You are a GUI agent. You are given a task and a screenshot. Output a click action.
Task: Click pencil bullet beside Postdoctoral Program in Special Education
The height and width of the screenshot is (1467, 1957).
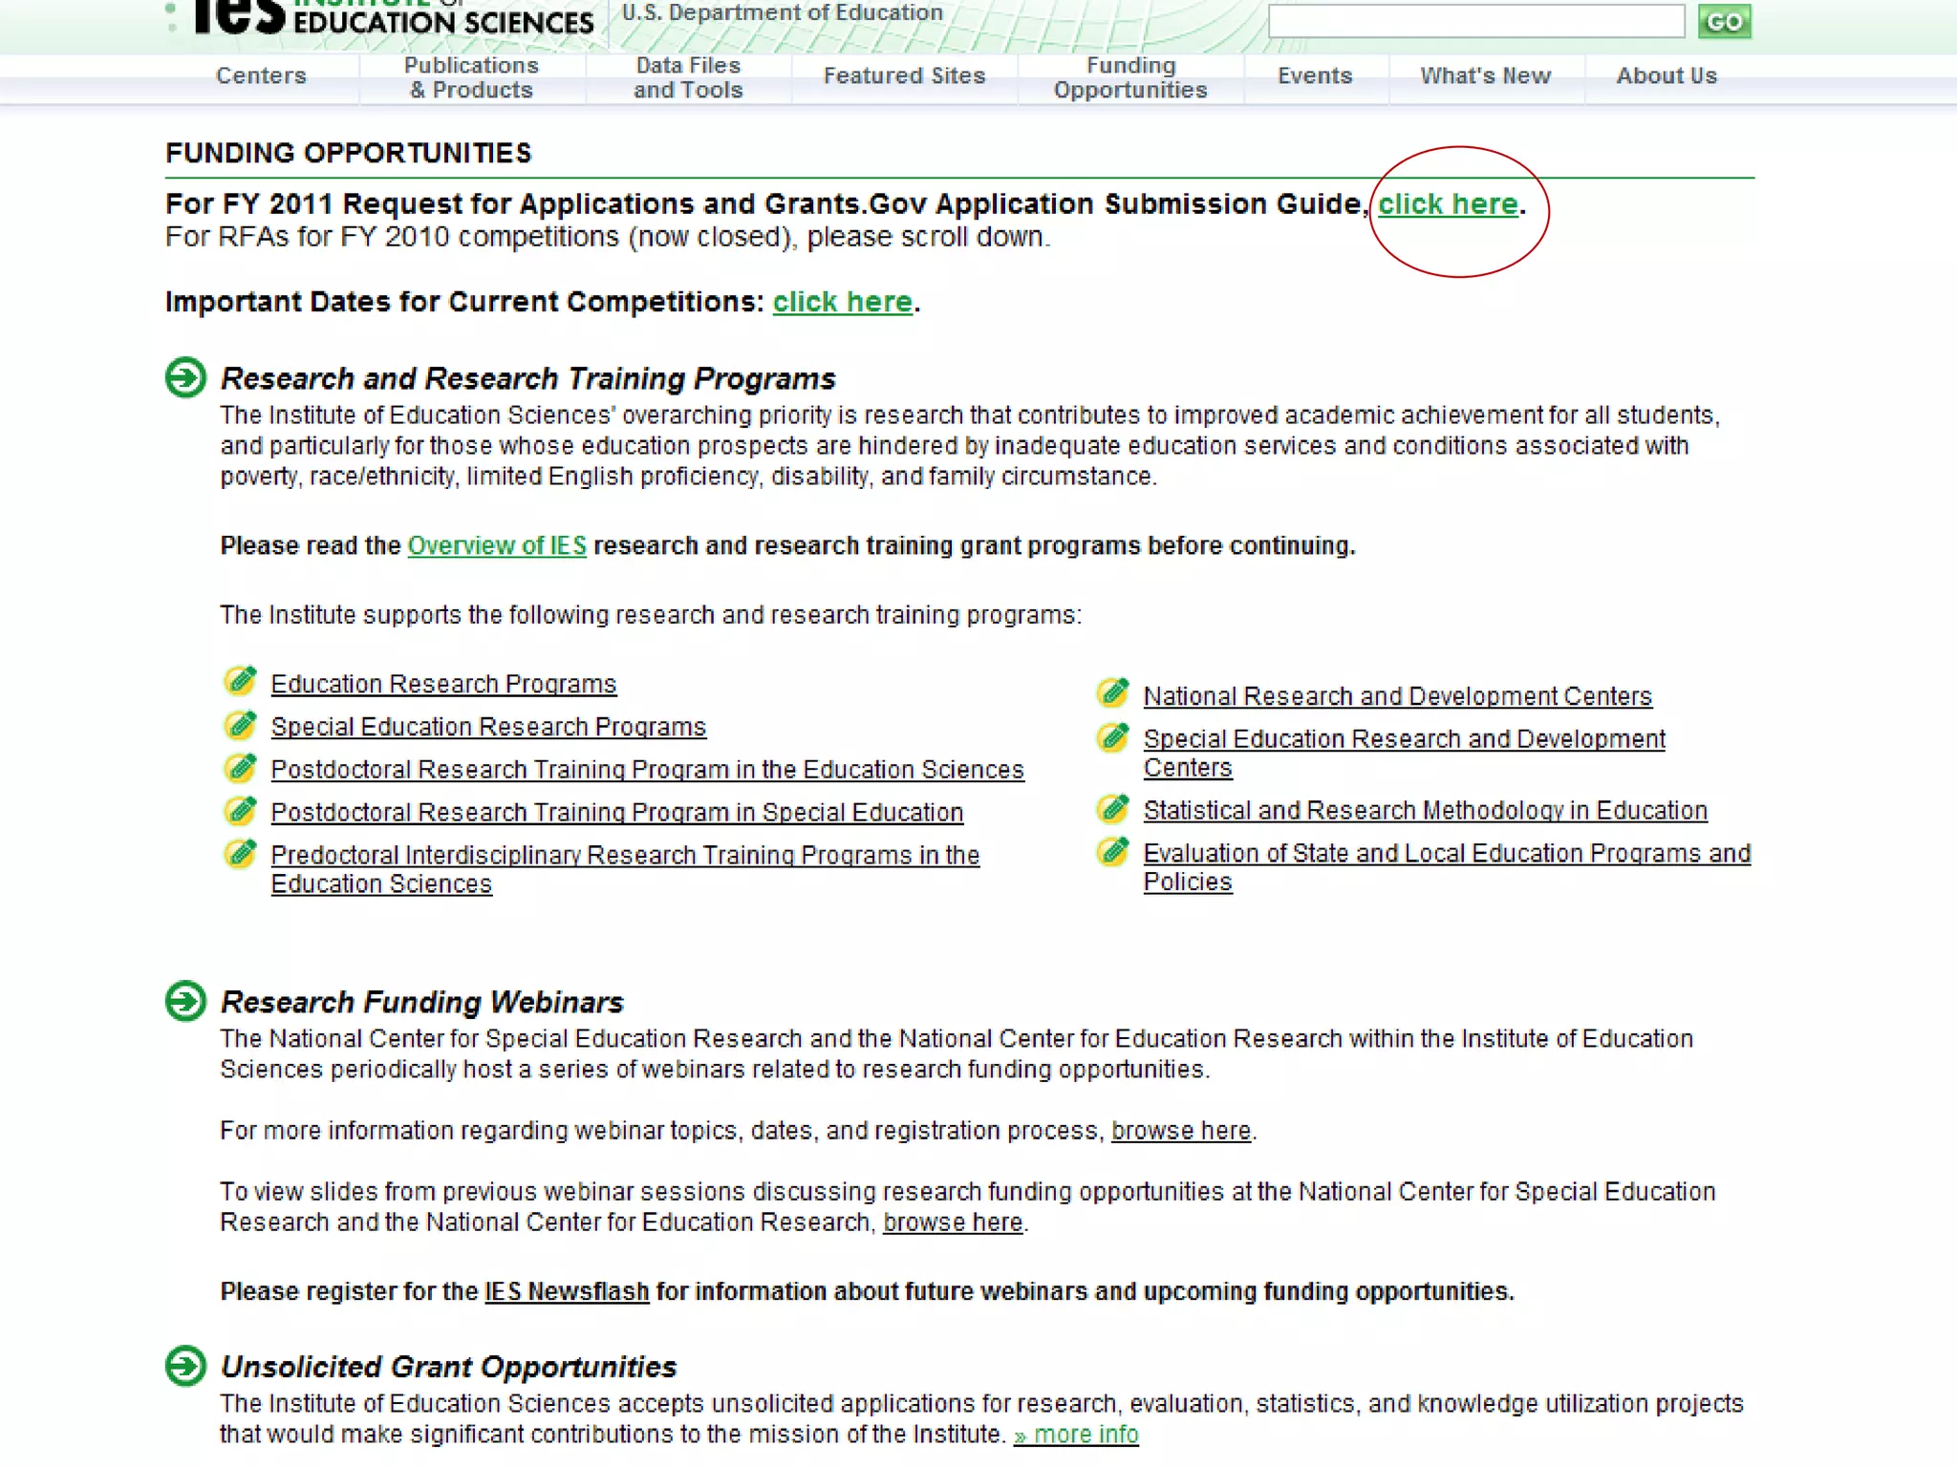coord(241,810)
